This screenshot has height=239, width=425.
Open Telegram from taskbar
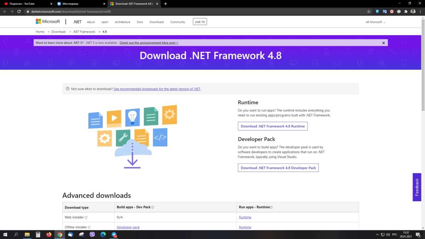coord(114,234)
